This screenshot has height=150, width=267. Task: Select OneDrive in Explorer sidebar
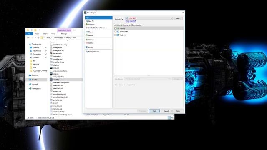tap(35, 75)
